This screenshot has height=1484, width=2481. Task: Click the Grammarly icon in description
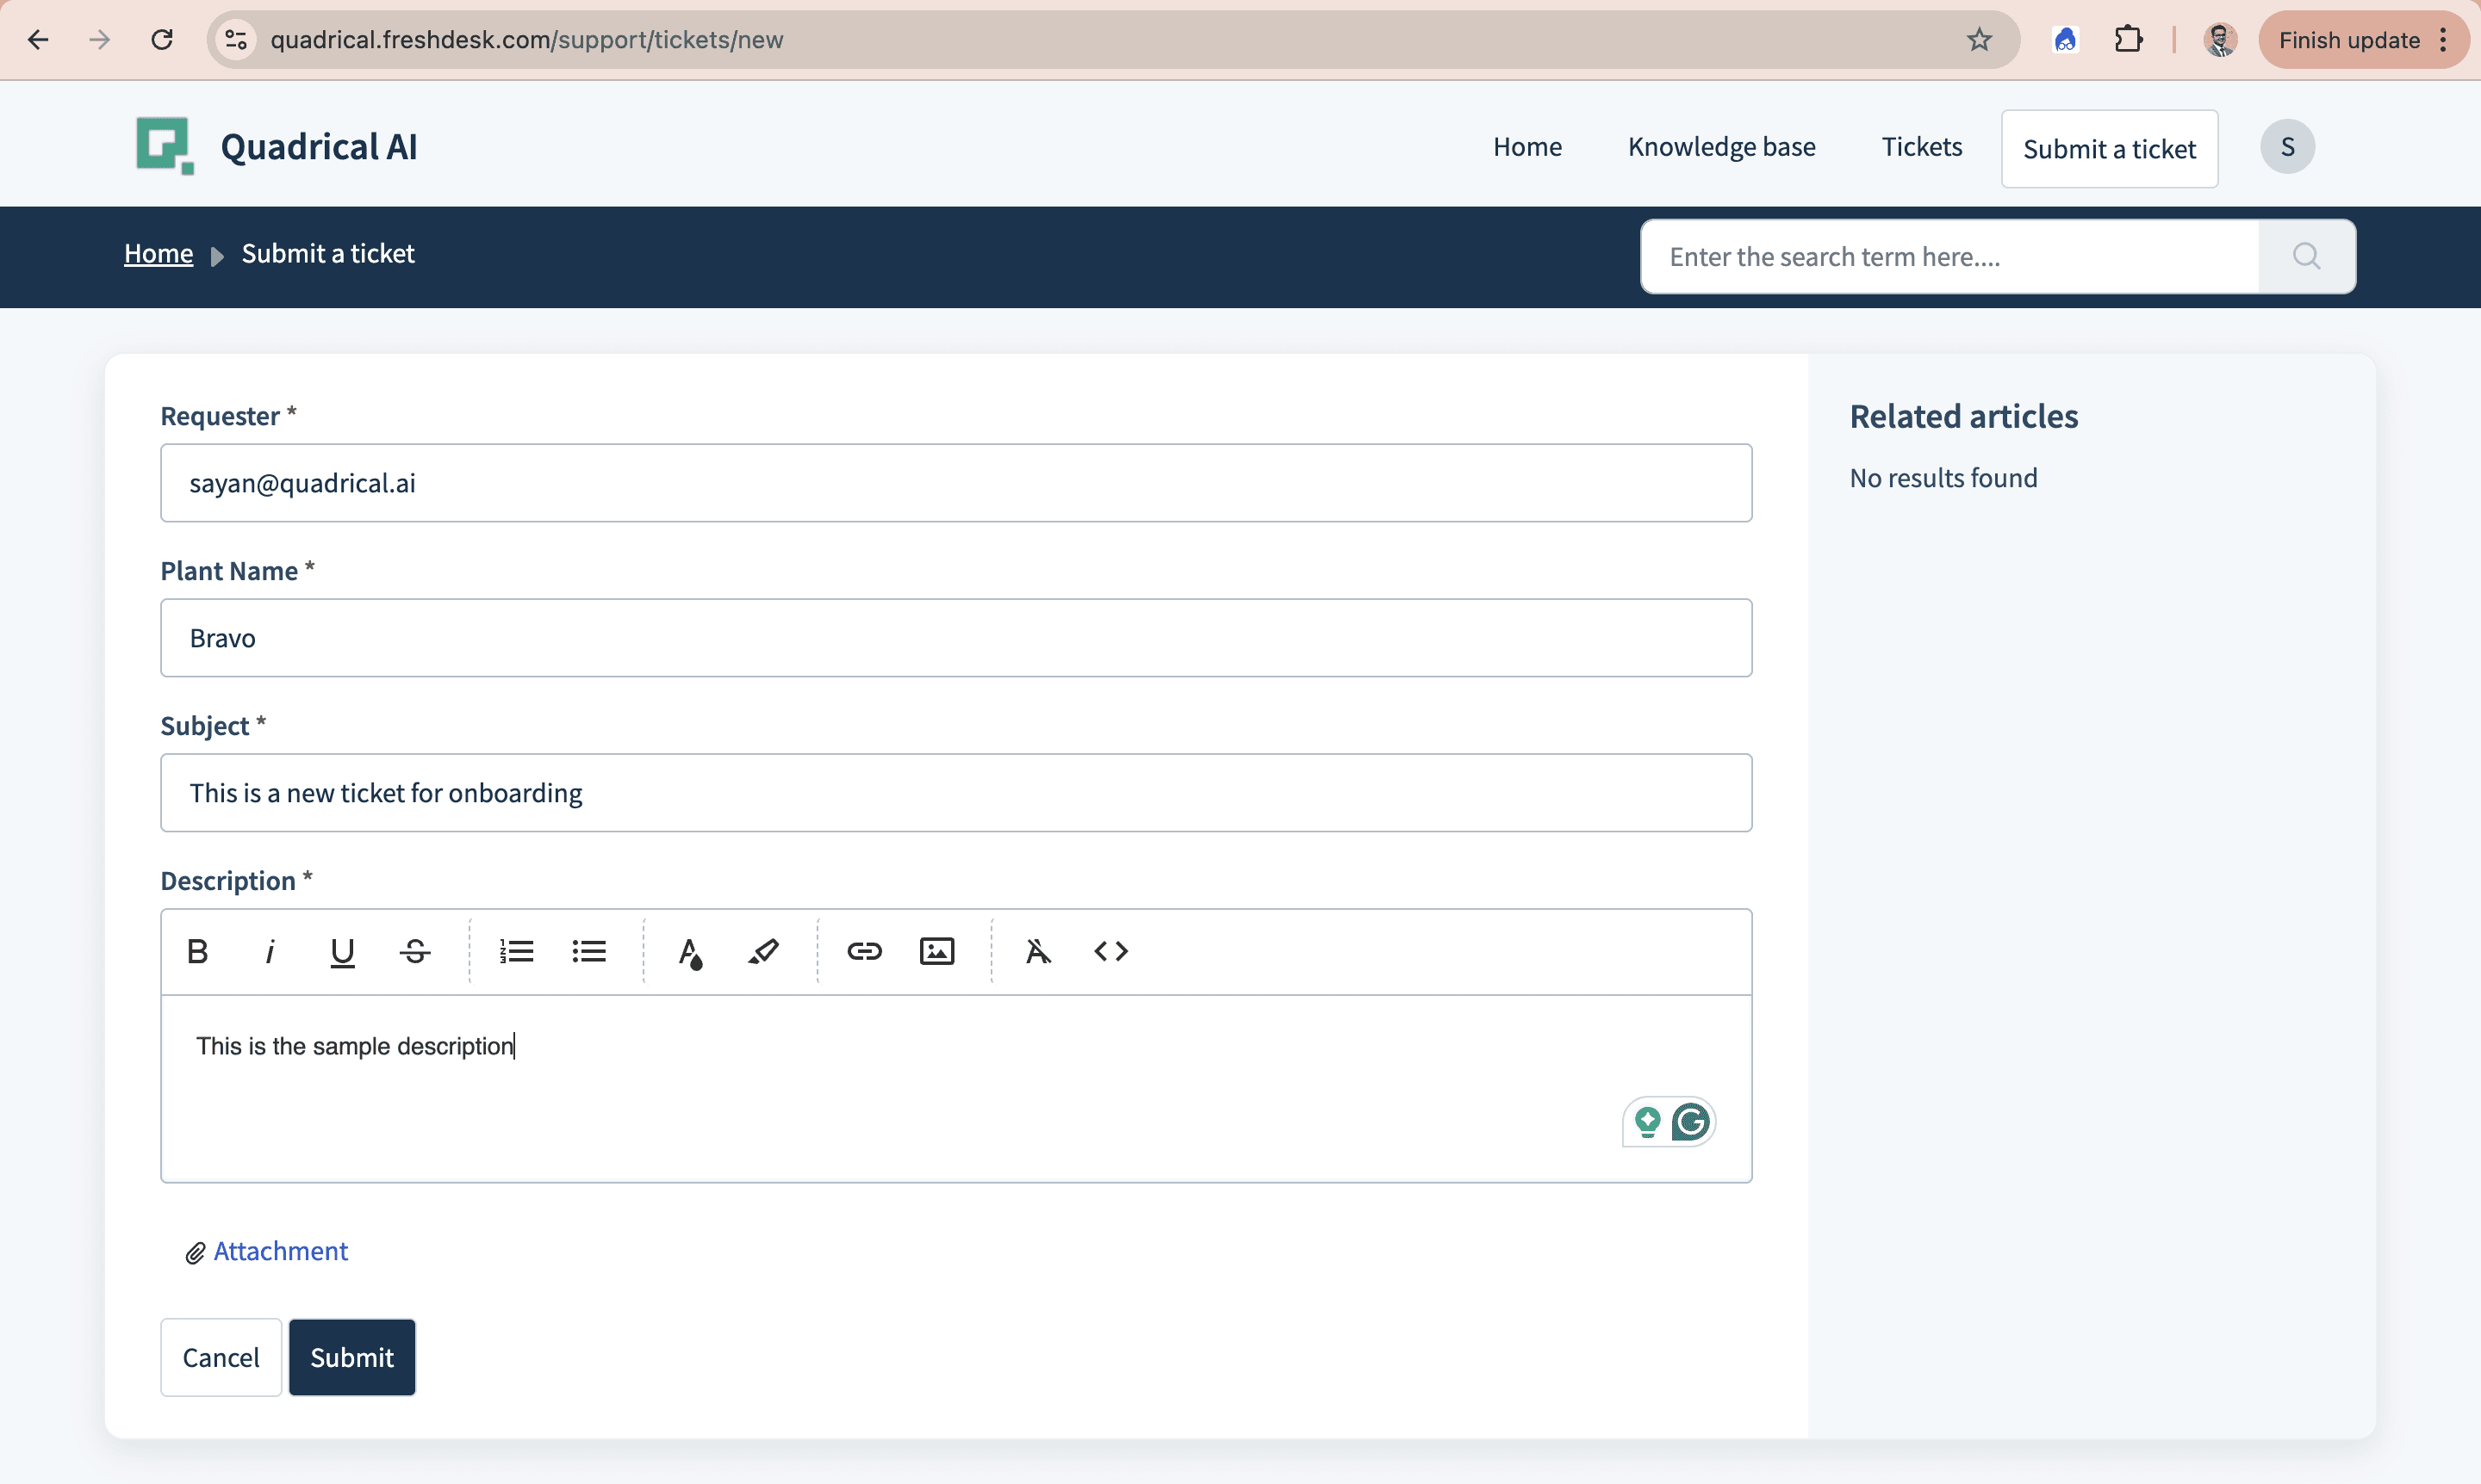1690,1122
